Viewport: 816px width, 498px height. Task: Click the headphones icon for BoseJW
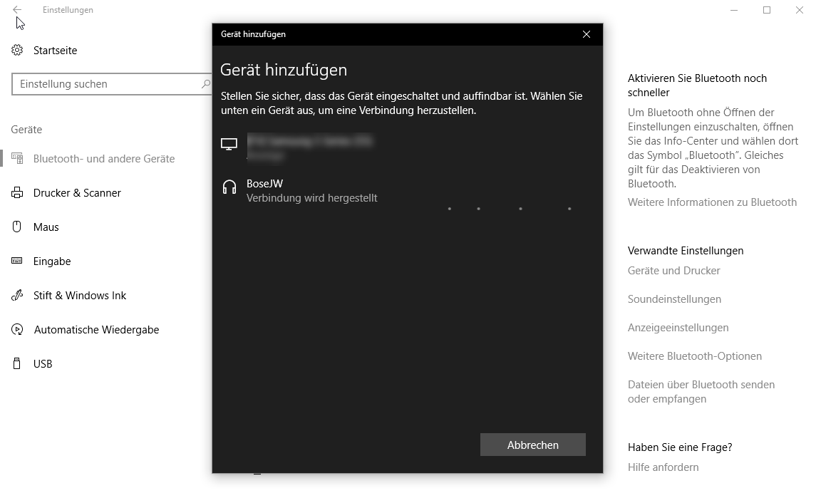click(229, 187)
